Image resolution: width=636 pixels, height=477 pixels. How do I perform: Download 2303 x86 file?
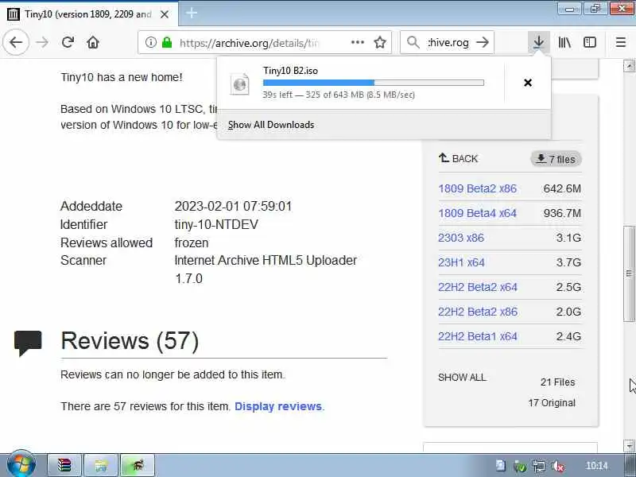point(461,238)
